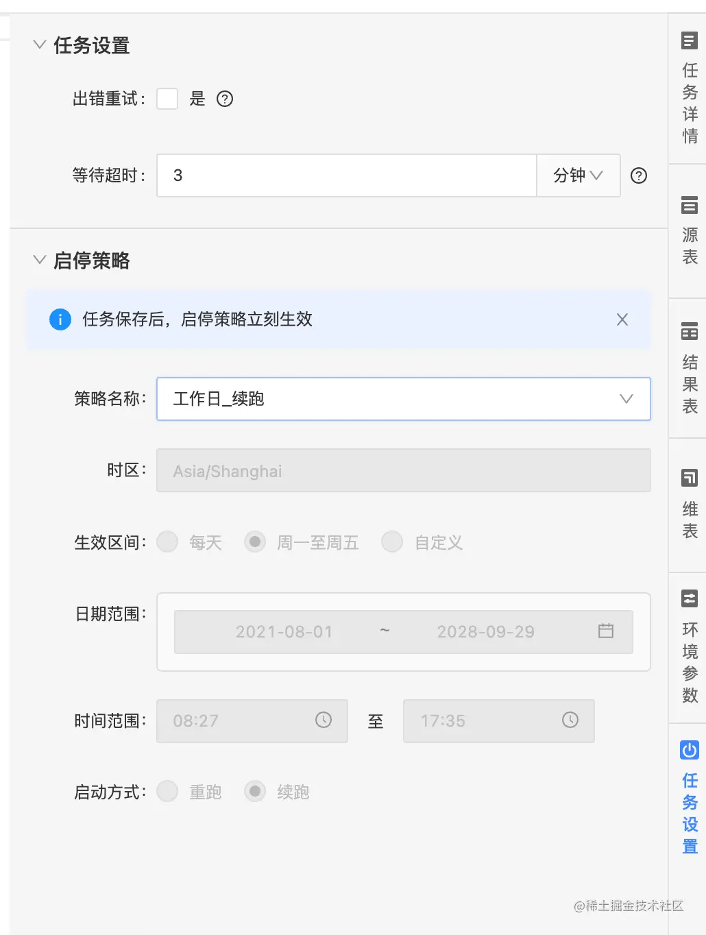
Task: Open the 维表 panel from the sidebar
Action: [x=688, y=507]
